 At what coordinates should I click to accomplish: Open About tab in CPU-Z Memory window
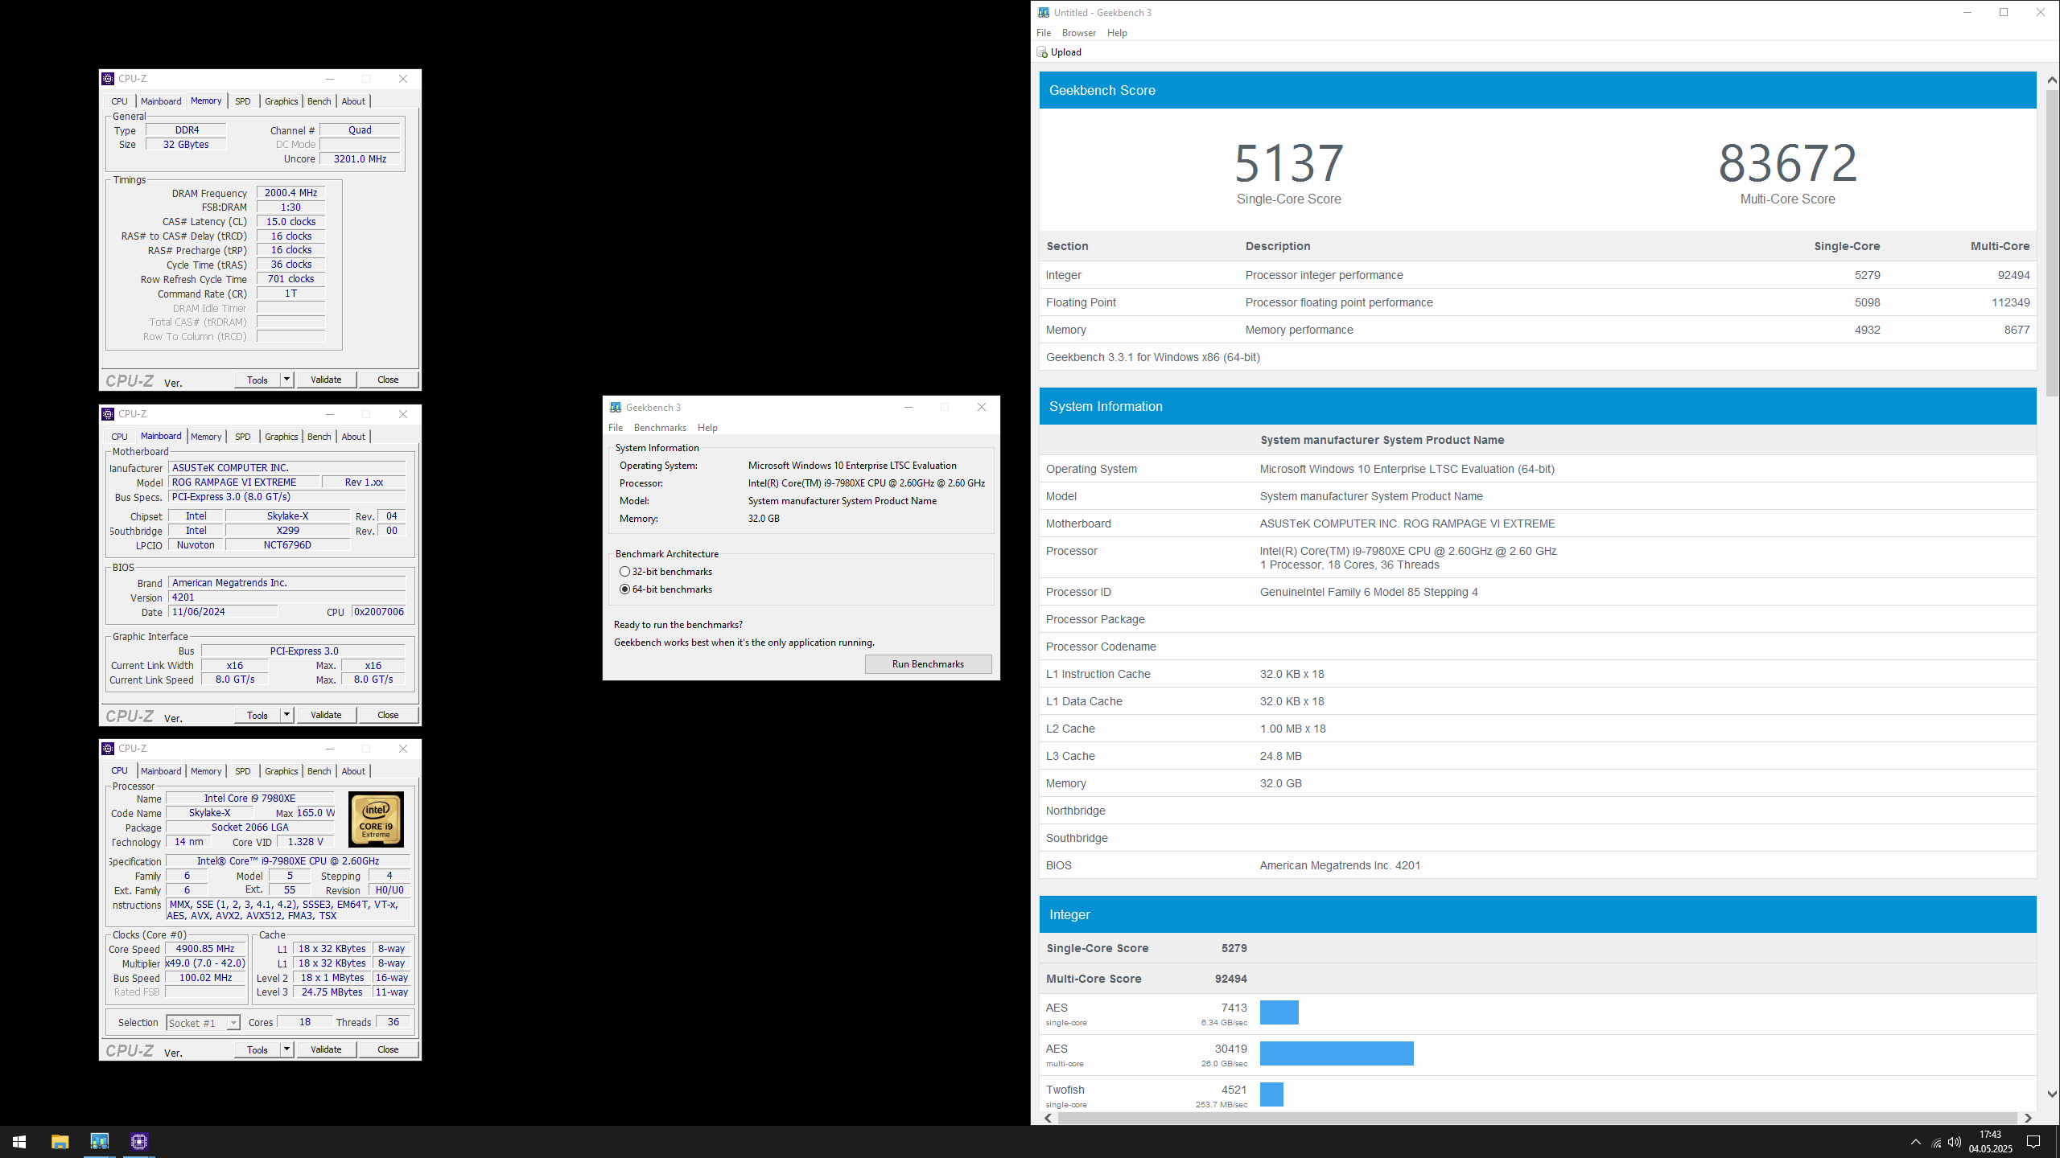click(x=353, y=101)
